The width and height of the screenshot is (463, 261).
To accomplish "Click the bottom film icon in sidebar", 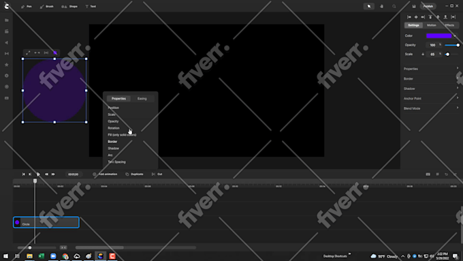I will (7, 98).
